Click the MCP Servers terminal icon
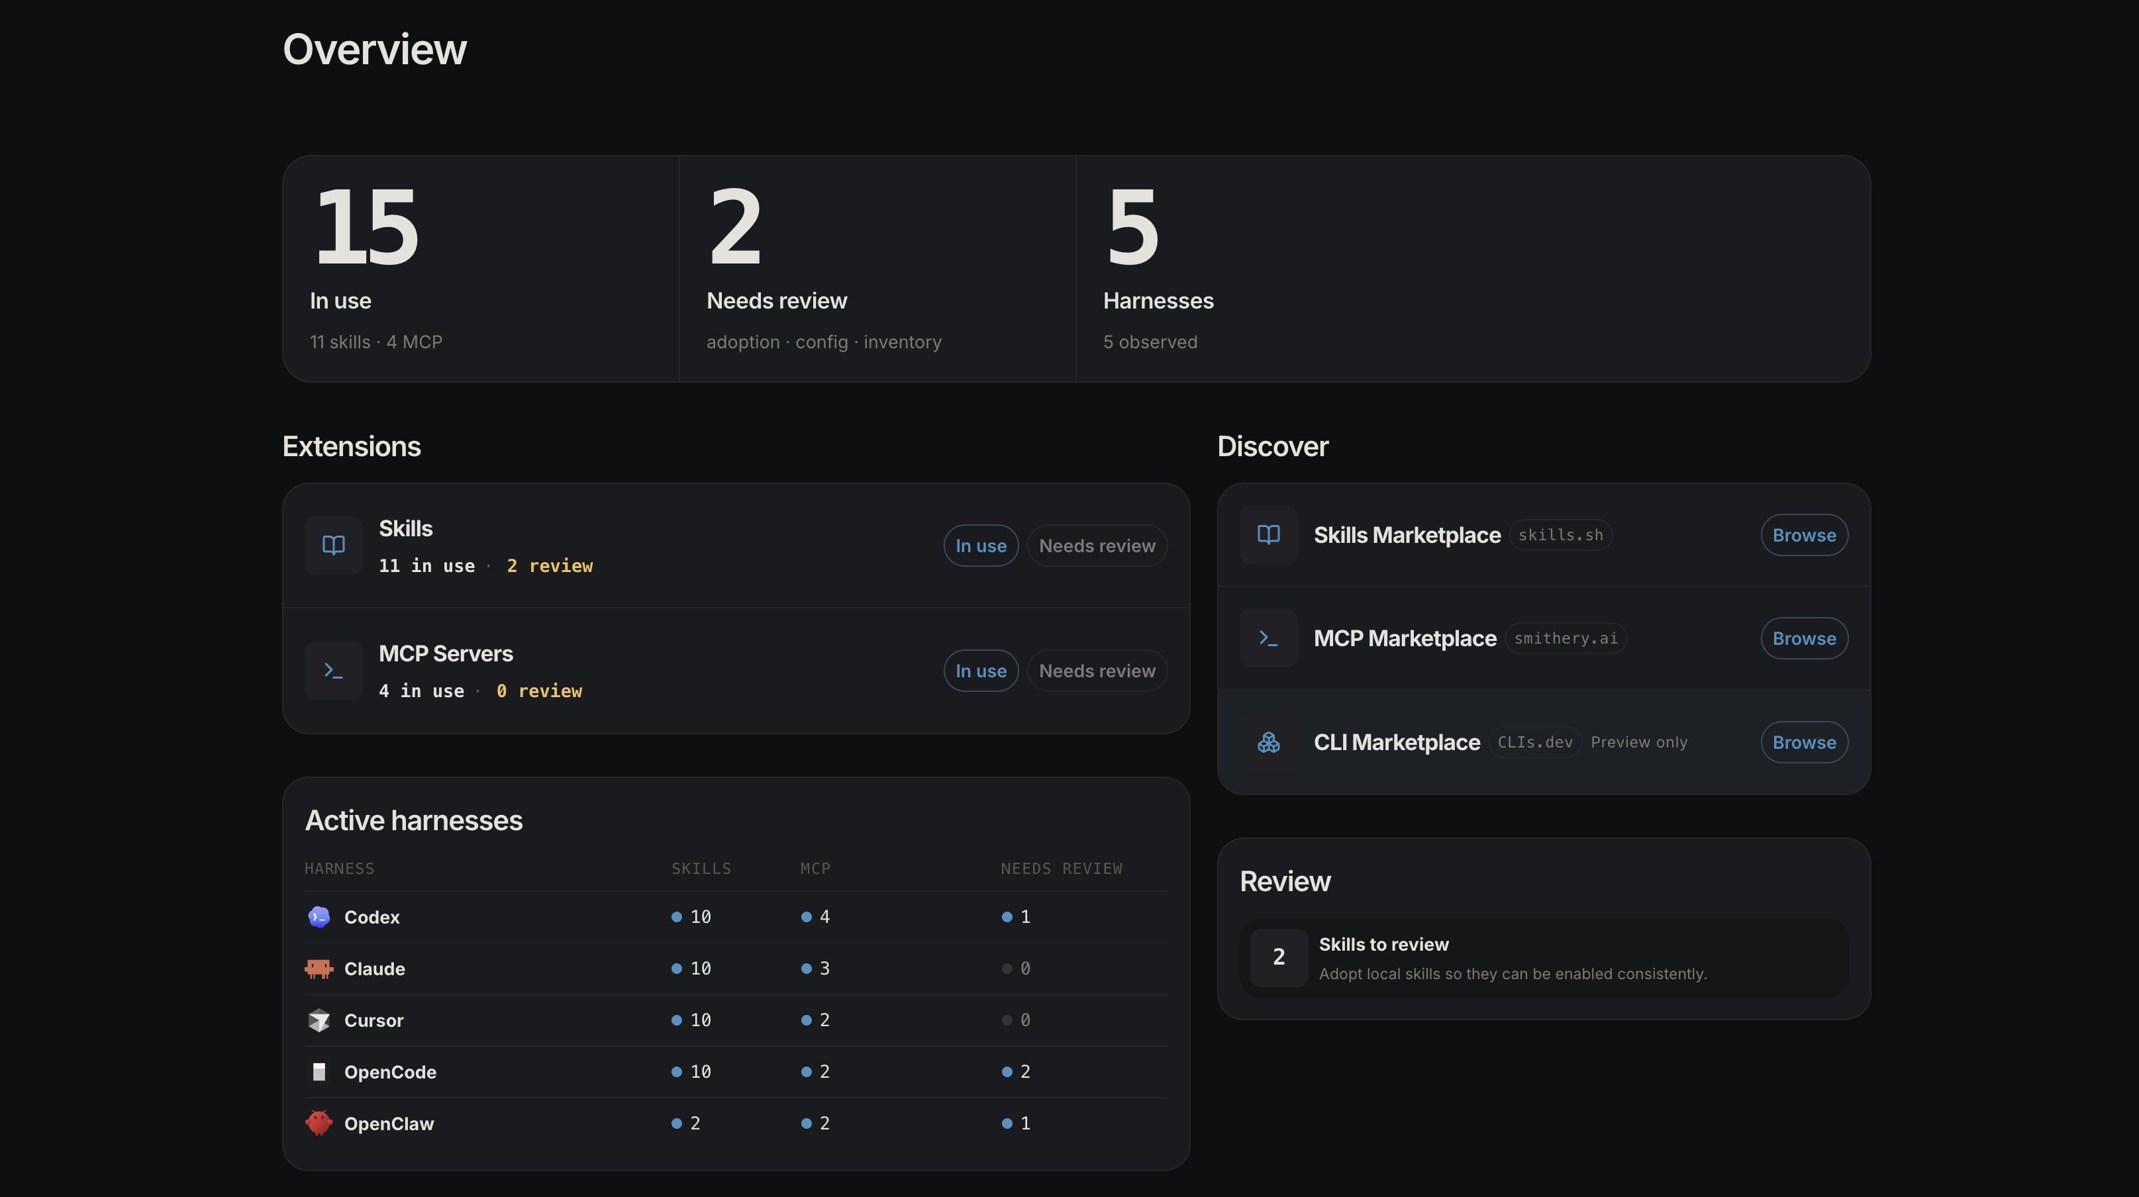The height and width of the screenshot is (1197, 2139). tap(333, 670)
